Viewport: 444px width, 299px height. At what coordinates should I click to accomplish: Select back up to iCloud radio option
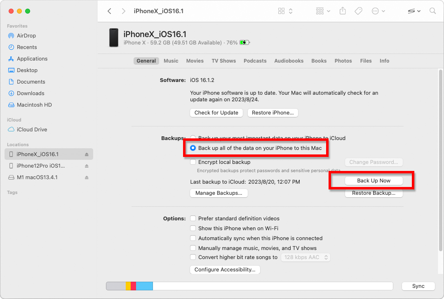tap(193, 138)
